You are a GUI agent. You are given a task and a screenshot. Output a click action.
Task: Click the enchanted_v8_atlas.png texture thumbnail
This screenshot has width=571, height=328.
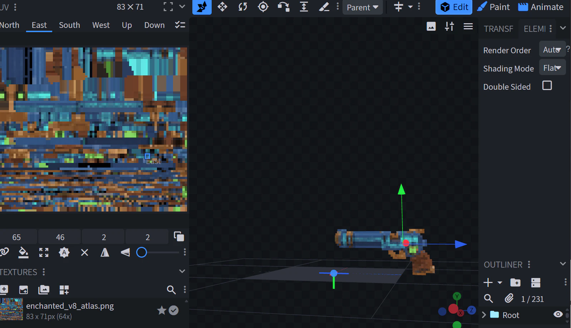point(11,309)
